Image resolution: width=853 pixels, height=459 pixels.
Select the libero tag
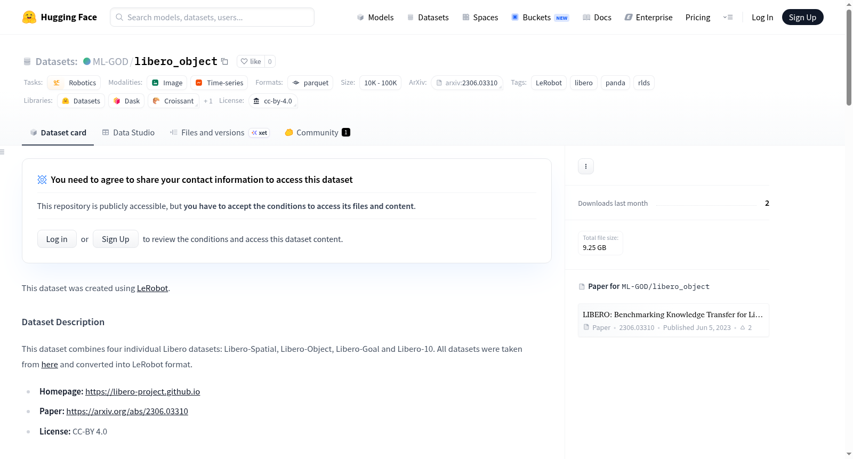(584, 83)
